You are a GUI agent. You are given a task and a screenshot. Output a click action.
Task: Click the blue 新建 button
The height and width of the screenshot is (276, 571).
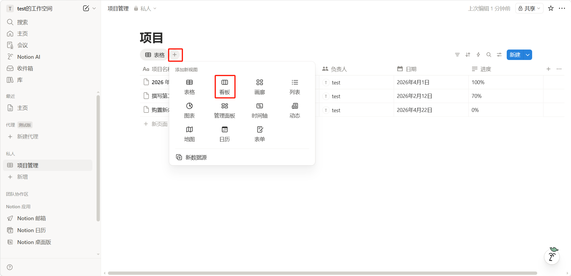tap(515, 55)
